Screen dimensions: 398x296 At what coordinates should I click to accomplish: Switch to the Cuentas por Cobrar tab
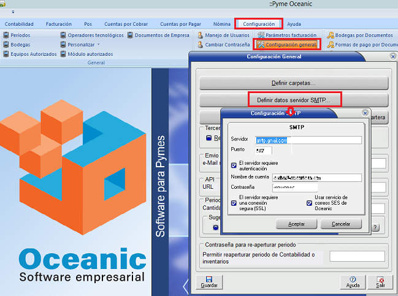tap(126, 24)
